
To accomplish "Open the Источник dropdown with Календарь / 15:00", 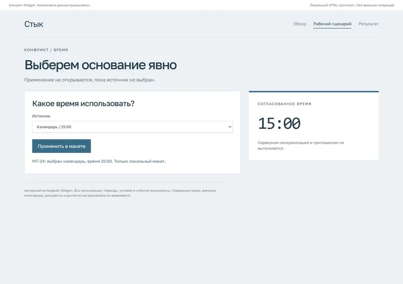I will click(132, 127).
